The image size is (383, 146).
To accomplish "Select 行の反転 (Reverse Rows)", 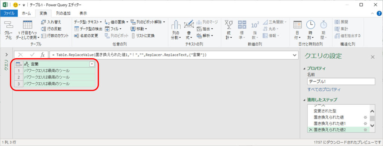I will coord(51,29).
